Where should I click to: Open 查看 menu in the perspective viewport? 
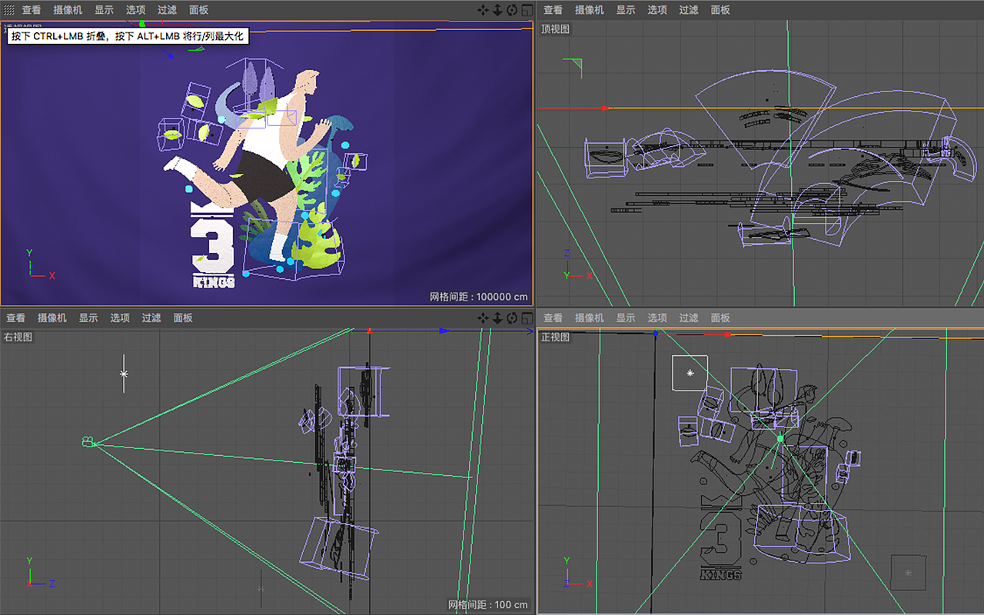coord(32,10)
